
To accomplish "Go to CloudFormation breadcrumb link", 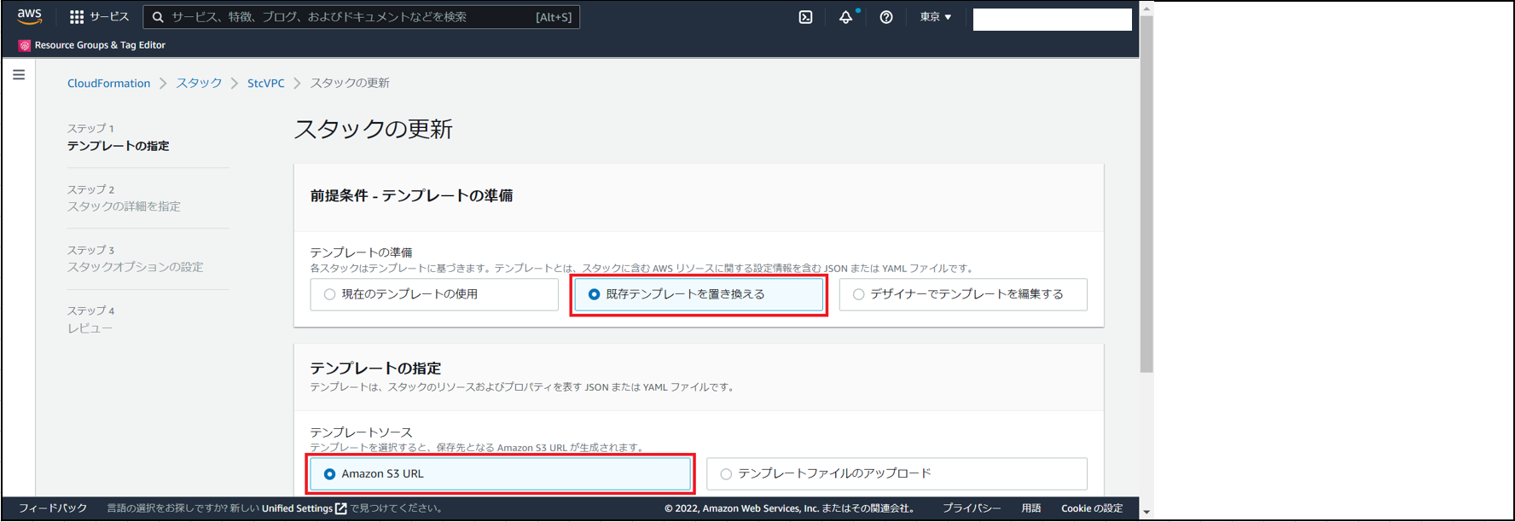I will coord(108,84).
